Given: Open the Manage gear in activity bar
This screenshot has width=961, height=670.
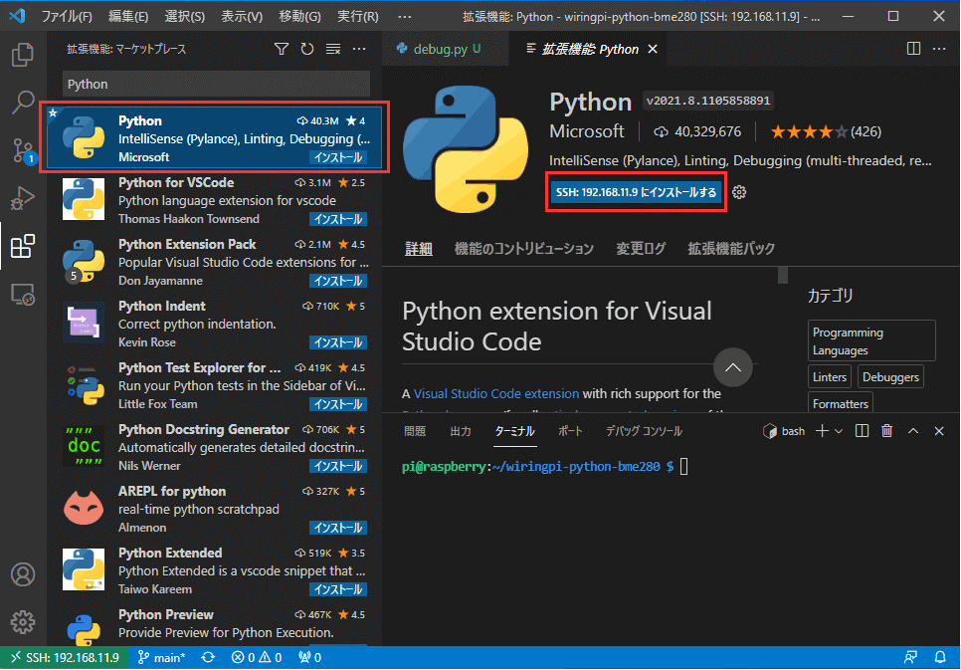Looking at the screenshot, I should tap(23, 621).
